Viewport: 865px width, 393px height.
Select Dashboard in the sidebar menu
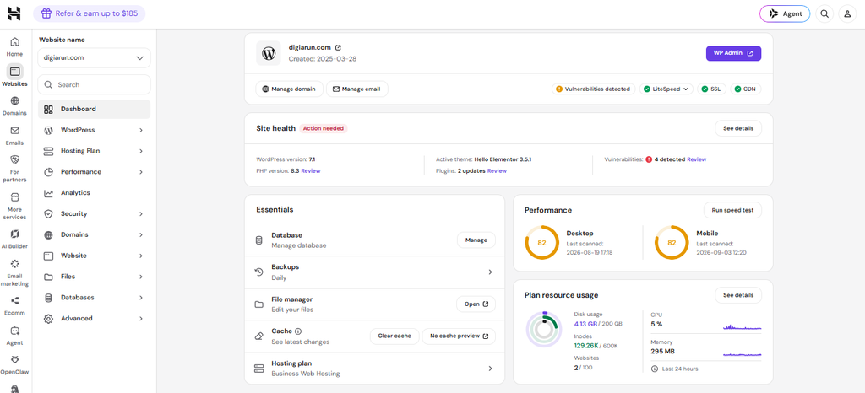pyautogui.click(x=95, y=109)
